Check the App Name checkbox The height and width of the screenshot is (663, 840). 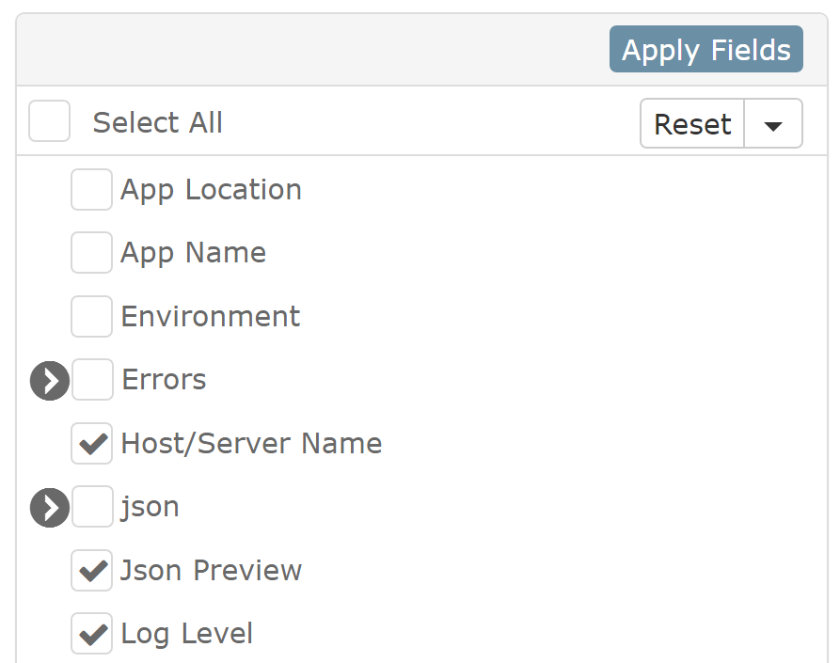click(91, 253)
